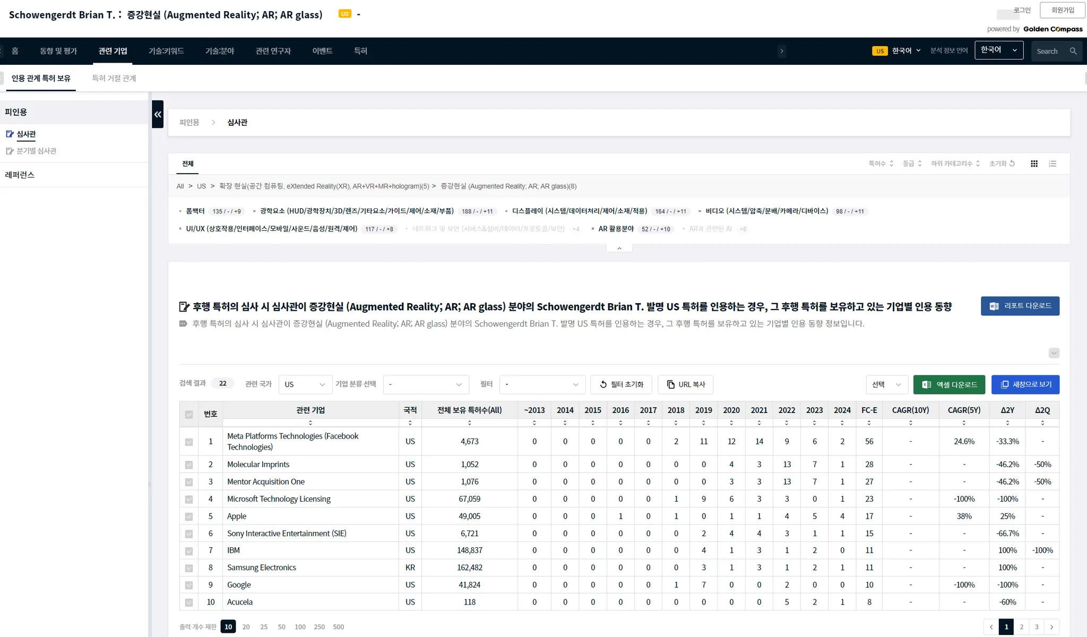The width and height of the screenshot is (1087, 637).
Task: Check the Apple row checkbox
Action: 189,517
